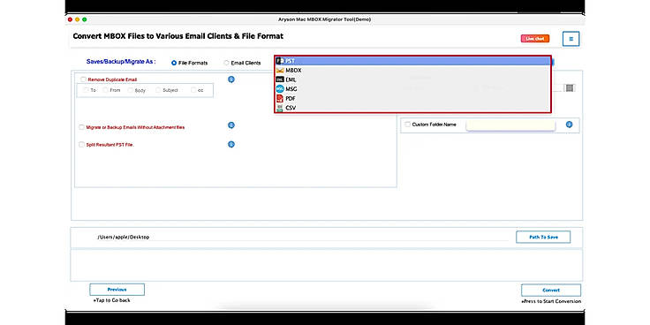Tick the cc duplicate filter checkbox
650x325 pixels.
click(x=193, y=90)
